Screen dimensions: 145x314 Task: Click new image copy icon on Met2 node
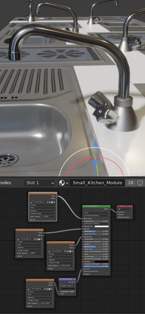coord(37,239)
